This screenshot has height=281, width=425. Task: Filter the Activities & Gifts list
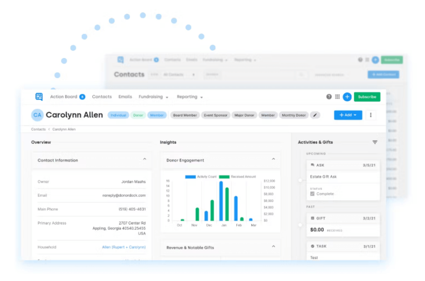[x=375, y=142]
